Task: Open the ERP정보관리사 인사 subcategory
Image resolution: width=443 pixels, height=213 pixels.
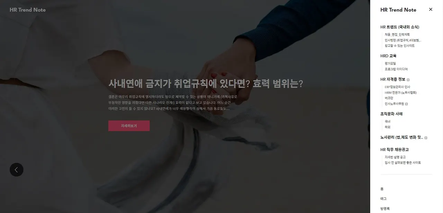Action: pos(397,87)
